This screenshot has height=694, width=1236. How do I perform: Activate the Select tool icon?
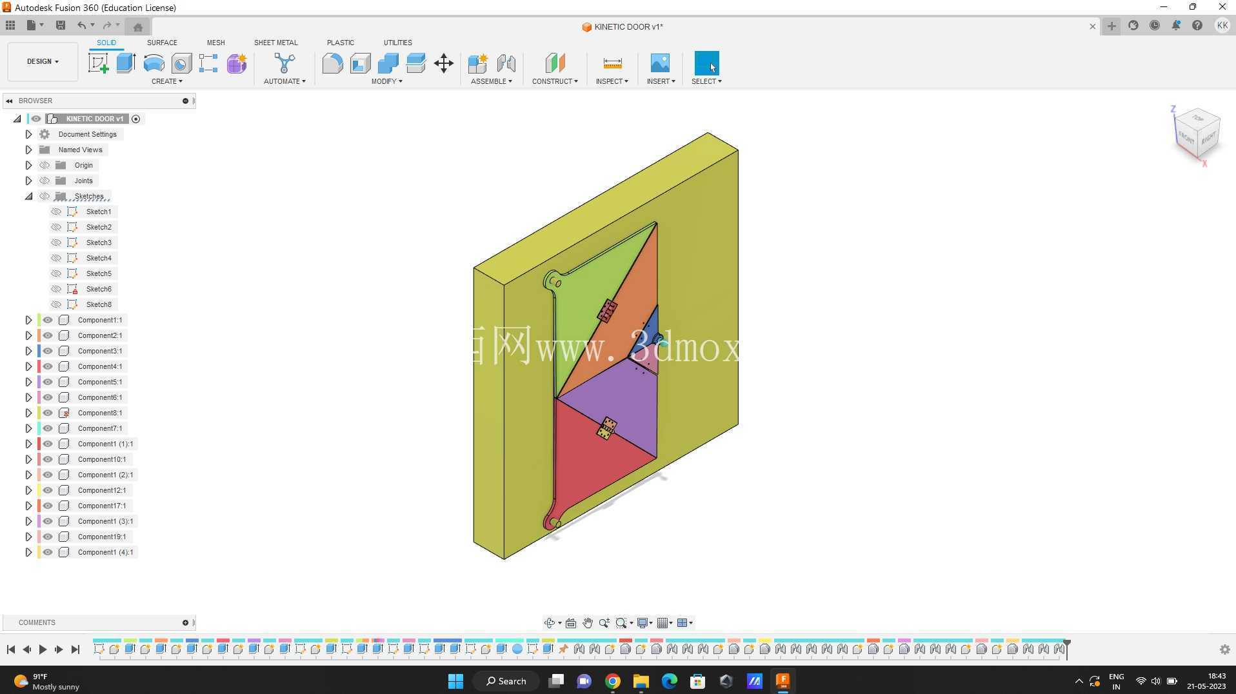pyautogui.click(x=706, y=63)
